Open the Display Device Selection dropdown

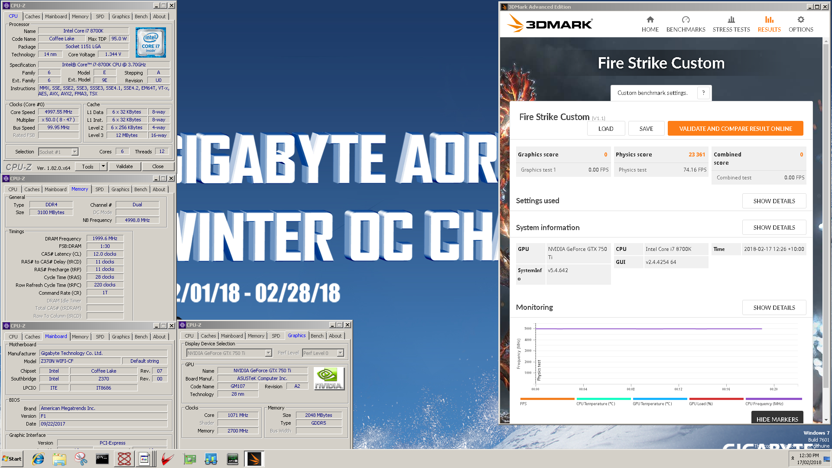(x=229, y=353)
